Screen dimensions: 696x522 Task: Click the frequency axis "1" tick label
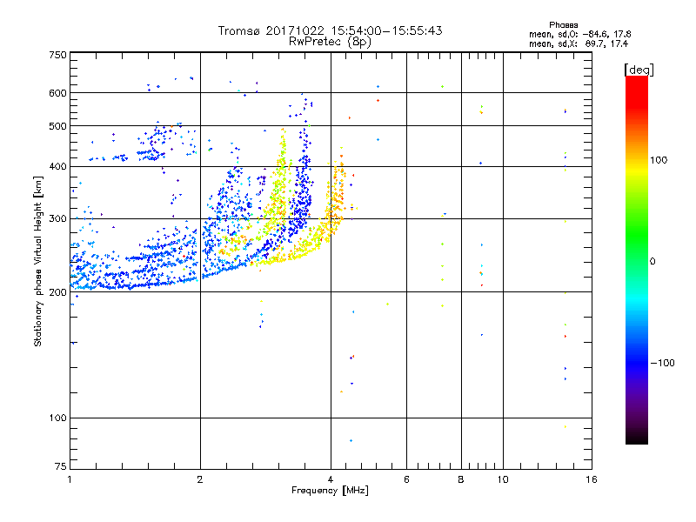(x=70, y=479)
